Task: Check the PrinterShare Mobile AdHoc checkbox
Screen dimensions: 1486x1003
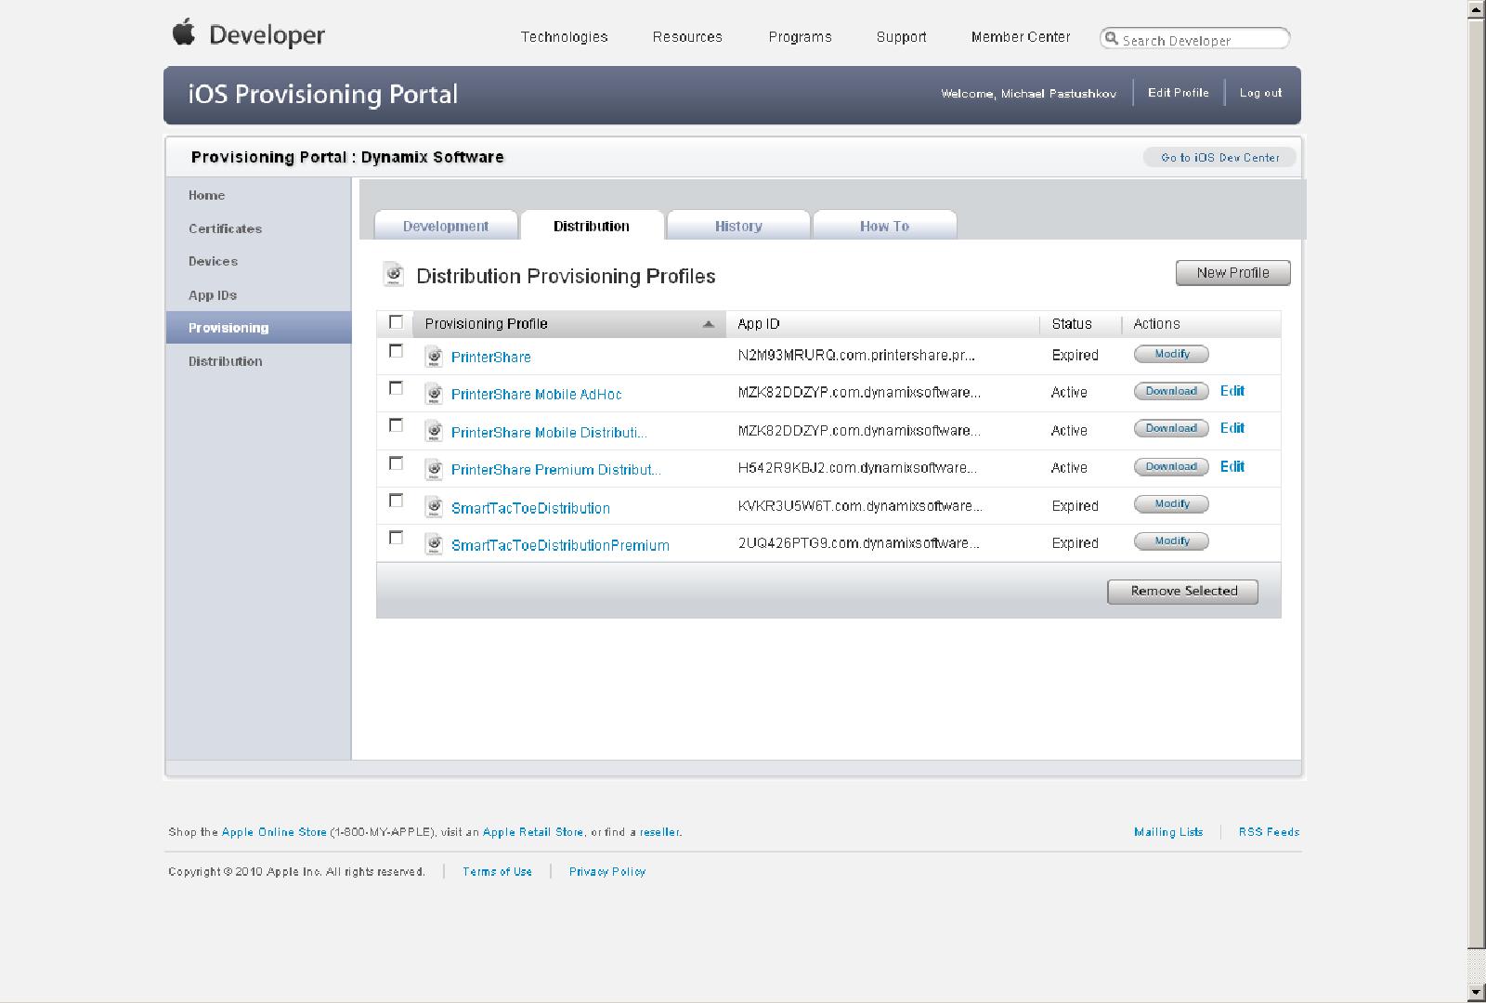Action: pyautogui.click(x=396, y=388)
